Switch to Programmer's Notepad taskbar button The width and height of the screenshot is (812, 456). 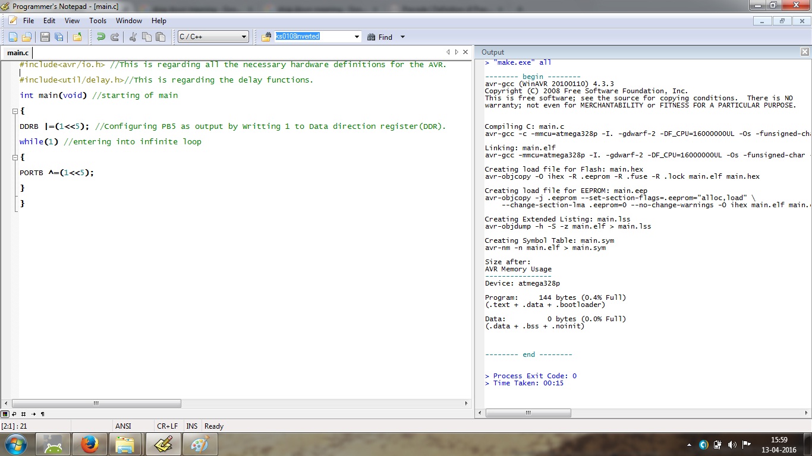pos(163,444)
